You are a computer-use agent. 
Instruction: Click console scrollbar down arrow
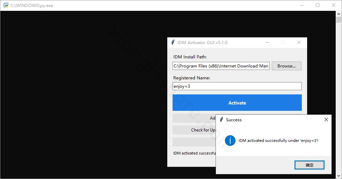(339, 176)
